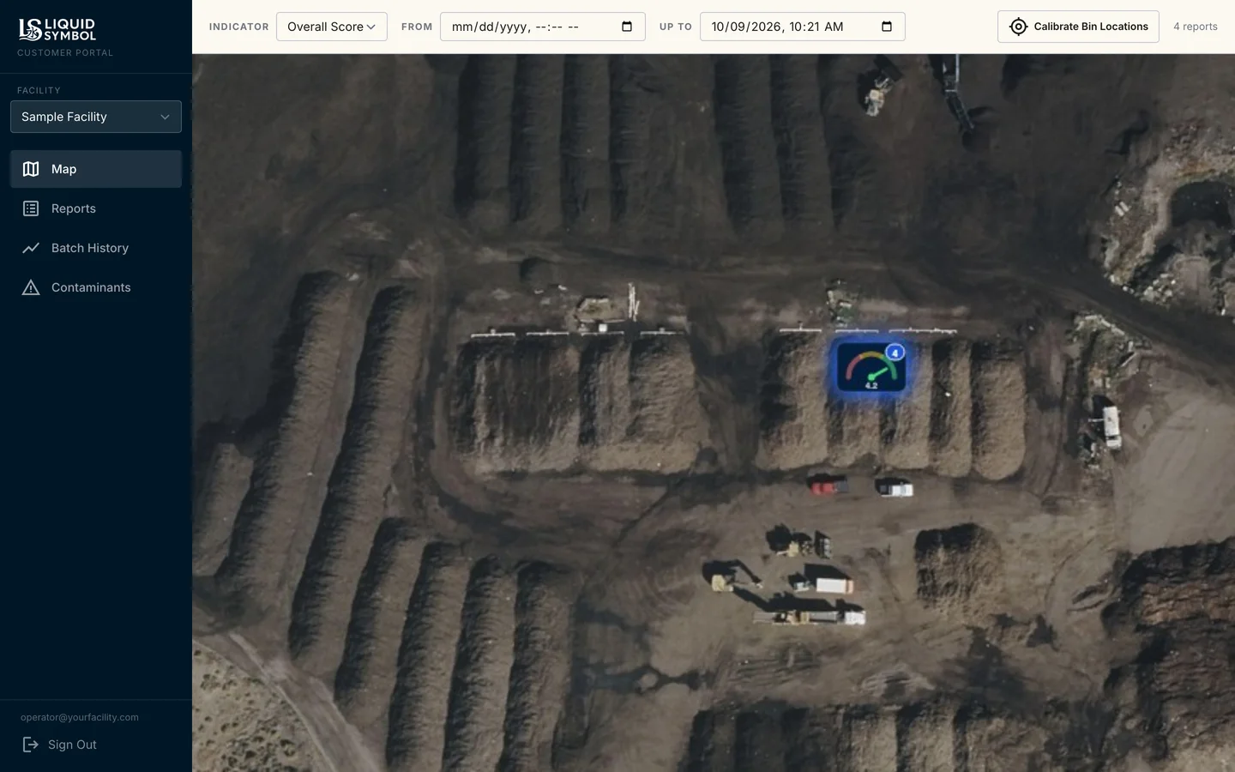Image resolution: width=1235 pixels, height=772 pixels.
Task: Click the Map icon in sidebar
Action: [31, 169]
